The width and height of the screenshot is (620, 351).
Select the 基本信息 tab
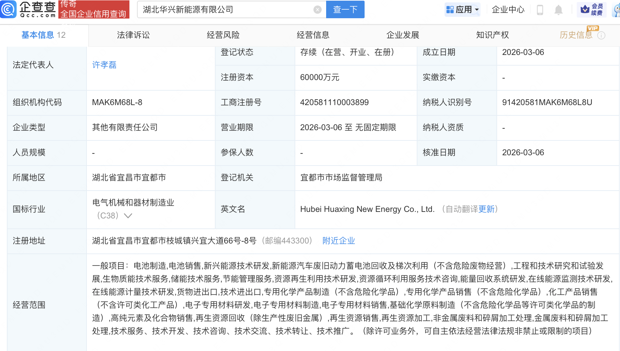coord(37,35)
